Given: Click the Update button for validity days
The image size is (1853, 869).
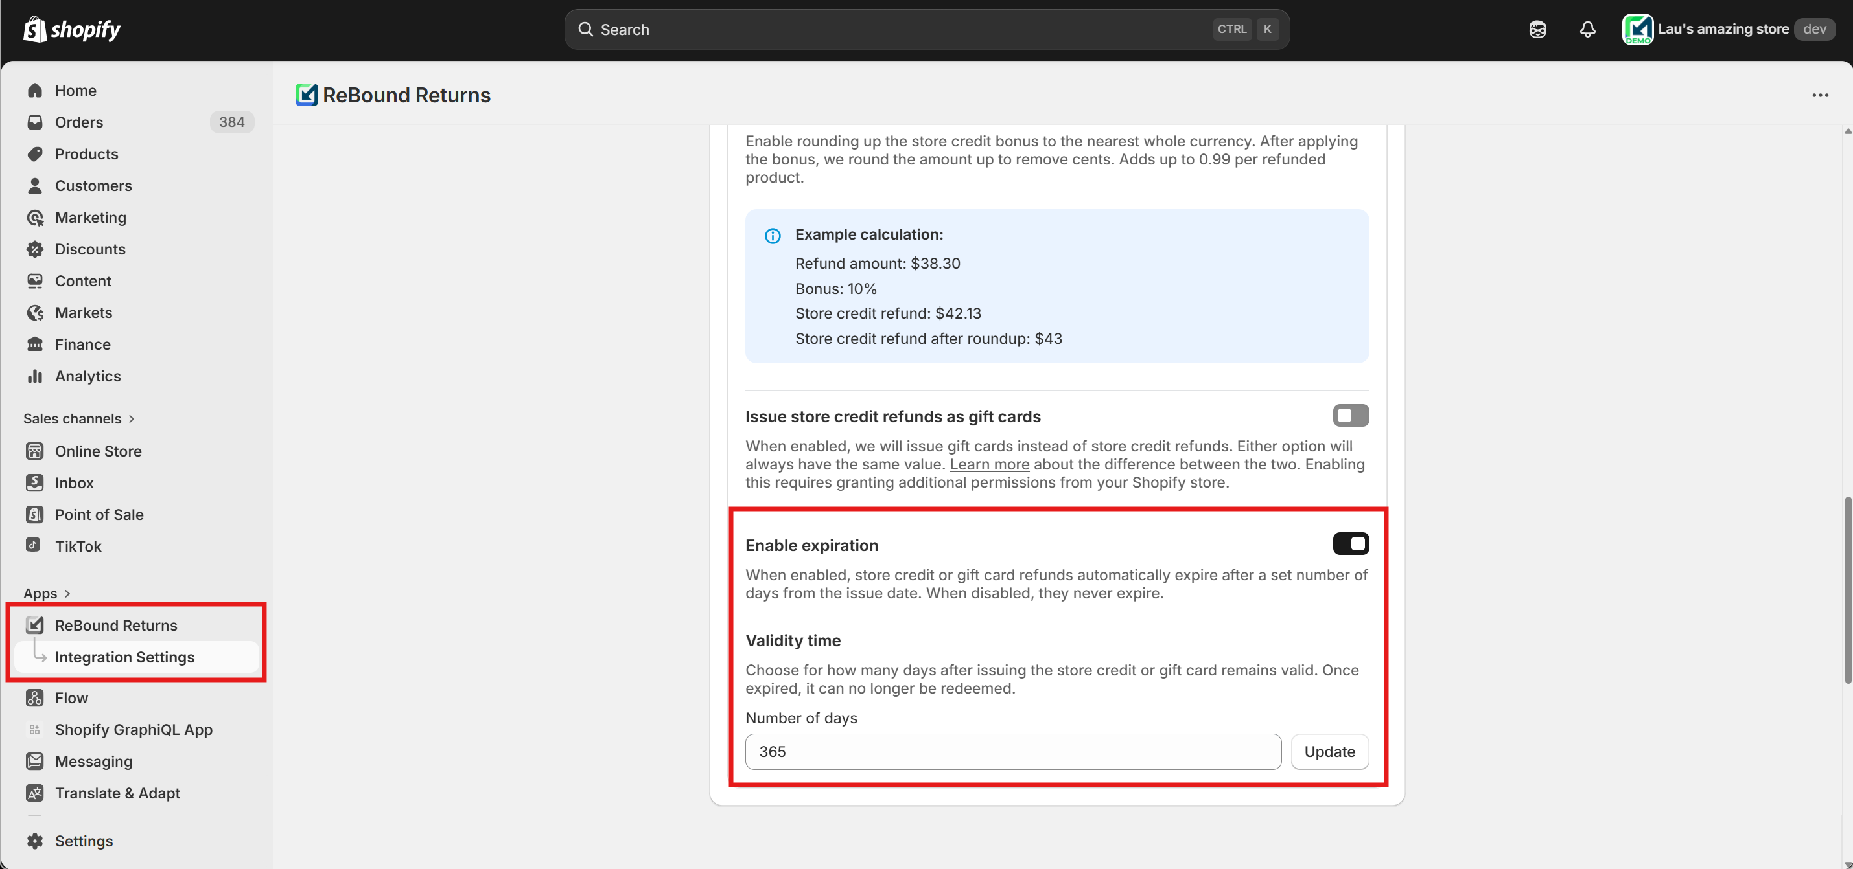Looking at the screenshot, I should (1329, 752).
